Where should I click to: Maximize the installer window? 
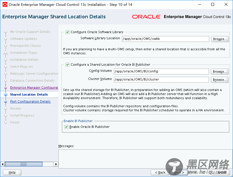pyautogui.click(x=213, y=4)
